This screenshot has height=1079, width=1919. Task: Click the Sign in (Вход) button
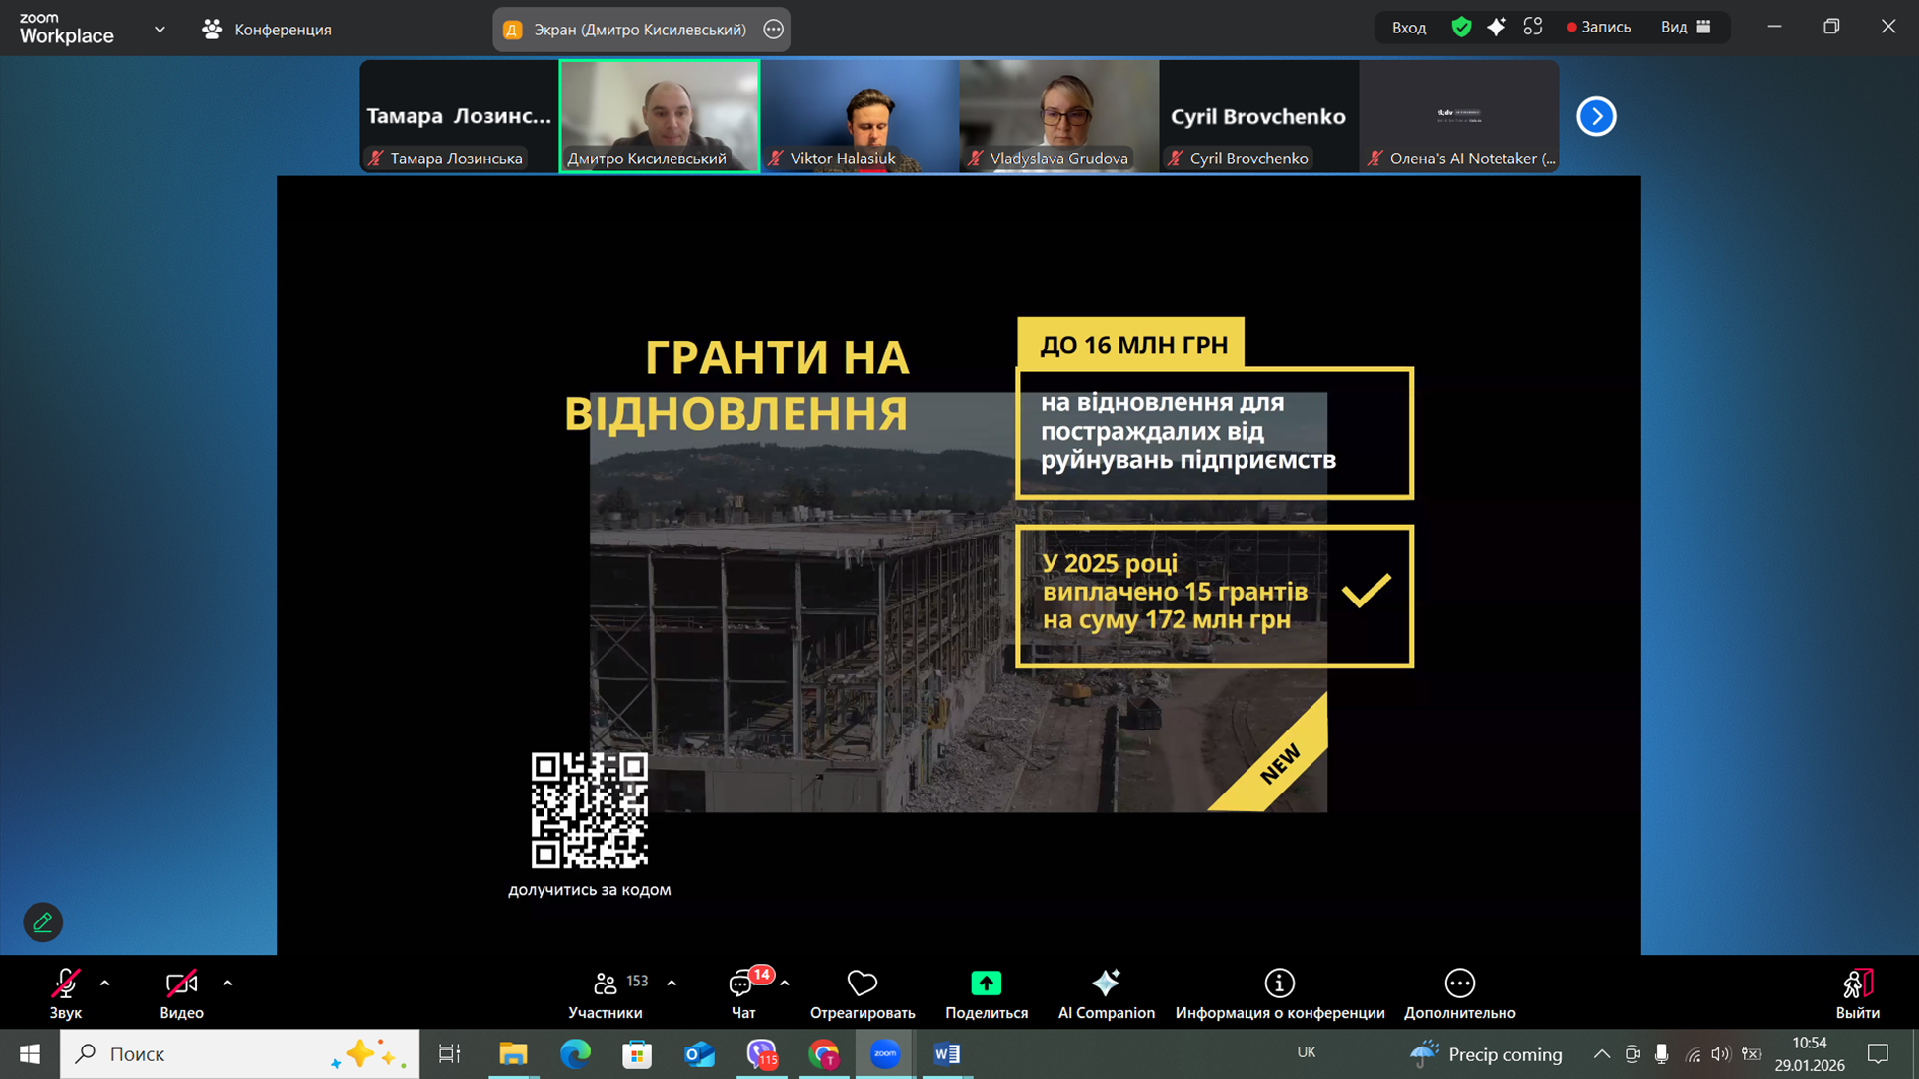point(1408,28)
